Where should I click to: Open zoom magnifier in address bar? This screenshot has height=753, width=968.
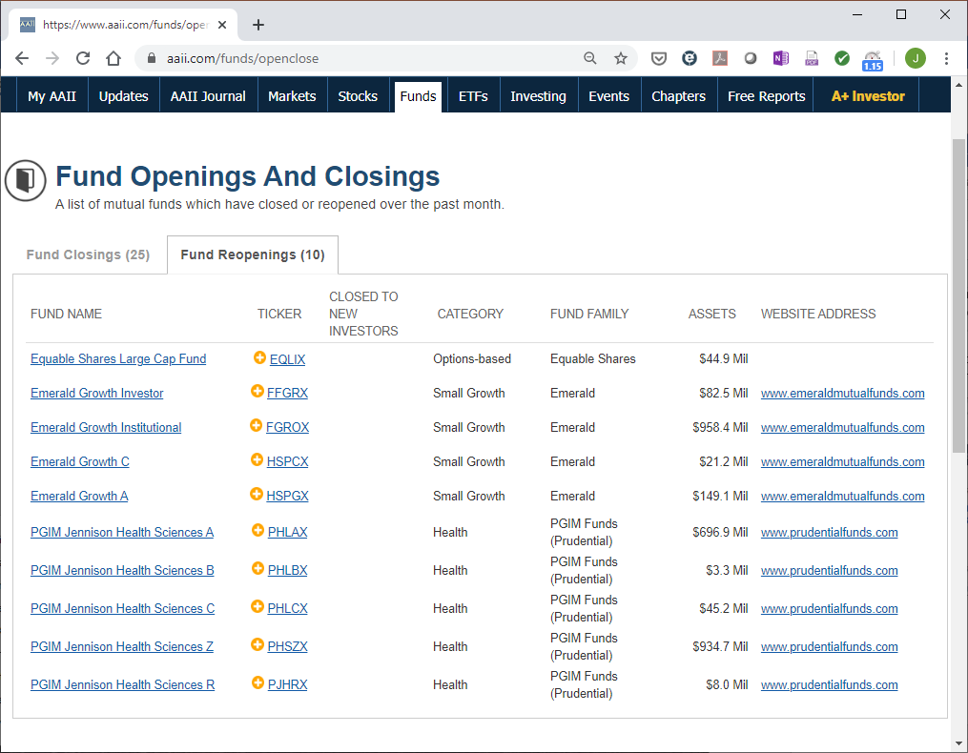point(590,58)
